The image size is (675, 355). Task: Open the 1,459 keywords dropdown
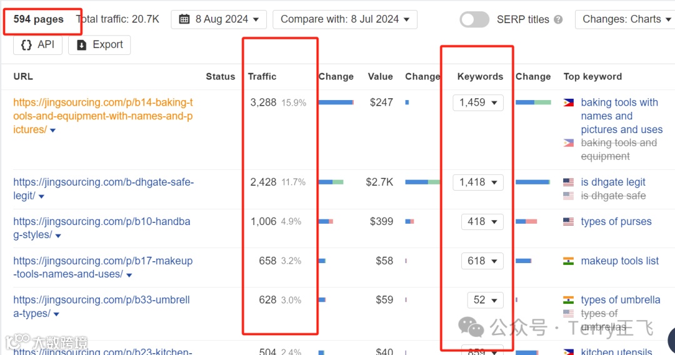478,102
